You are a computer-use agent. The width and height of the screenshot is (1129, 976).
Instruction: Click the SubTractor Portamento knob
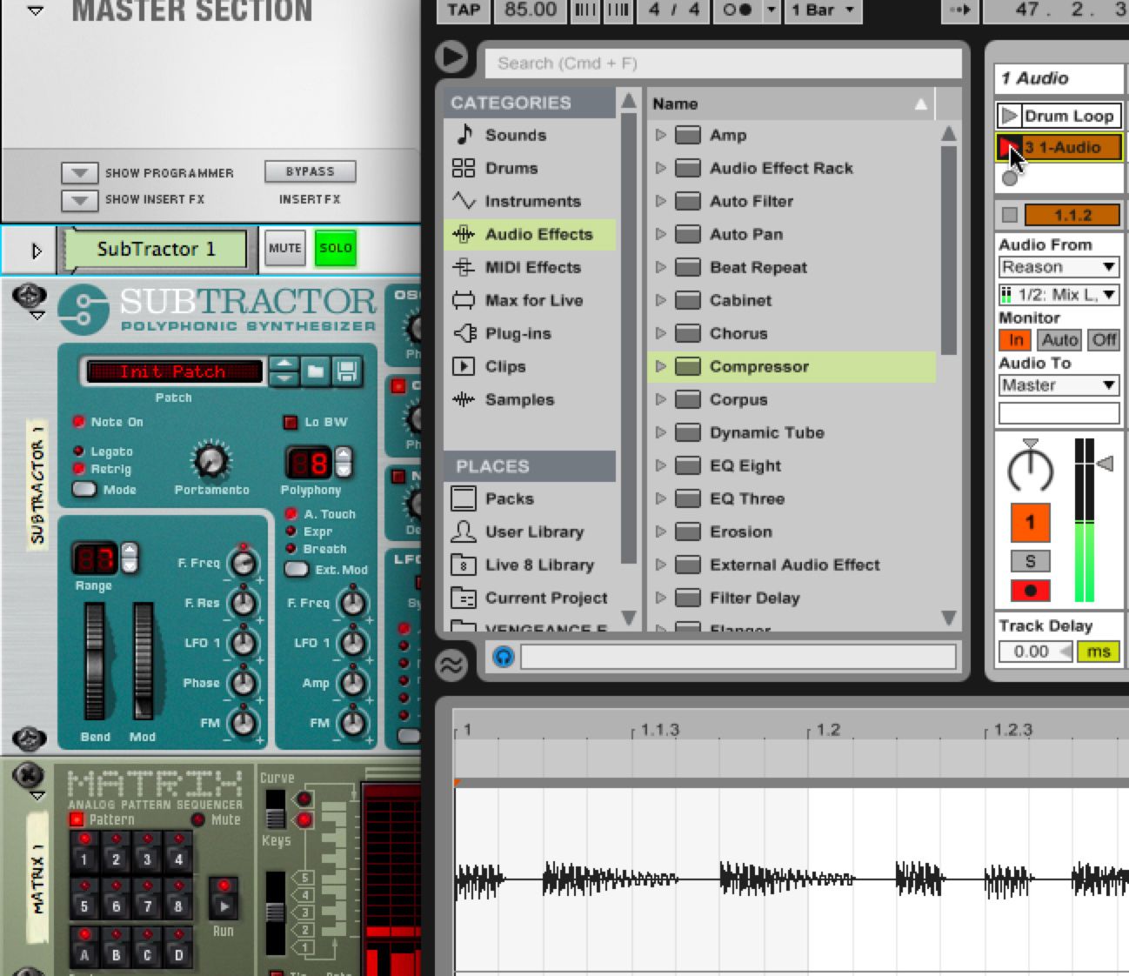(210, 460)
